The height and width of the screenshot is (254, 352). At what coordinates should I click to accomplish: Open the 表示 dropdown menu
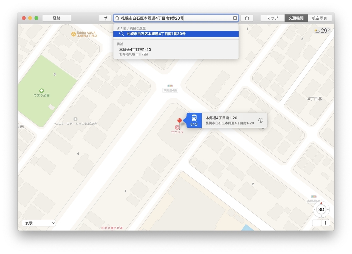pos(39,223)
